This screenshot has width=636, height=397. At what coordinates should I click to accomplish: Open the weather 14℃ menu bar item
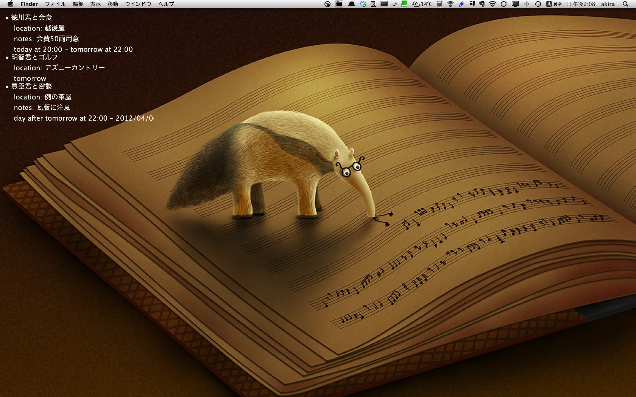pos(422,4)
